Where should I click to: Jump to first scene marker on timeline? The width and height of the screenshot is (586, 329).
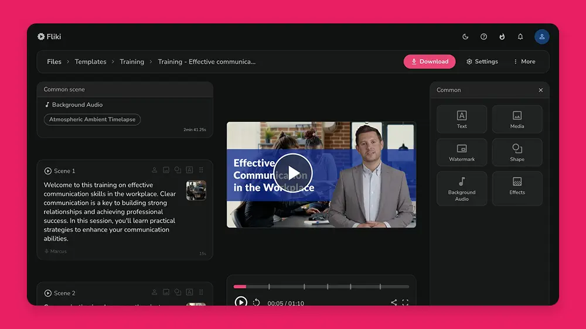(x=269, y=287)
